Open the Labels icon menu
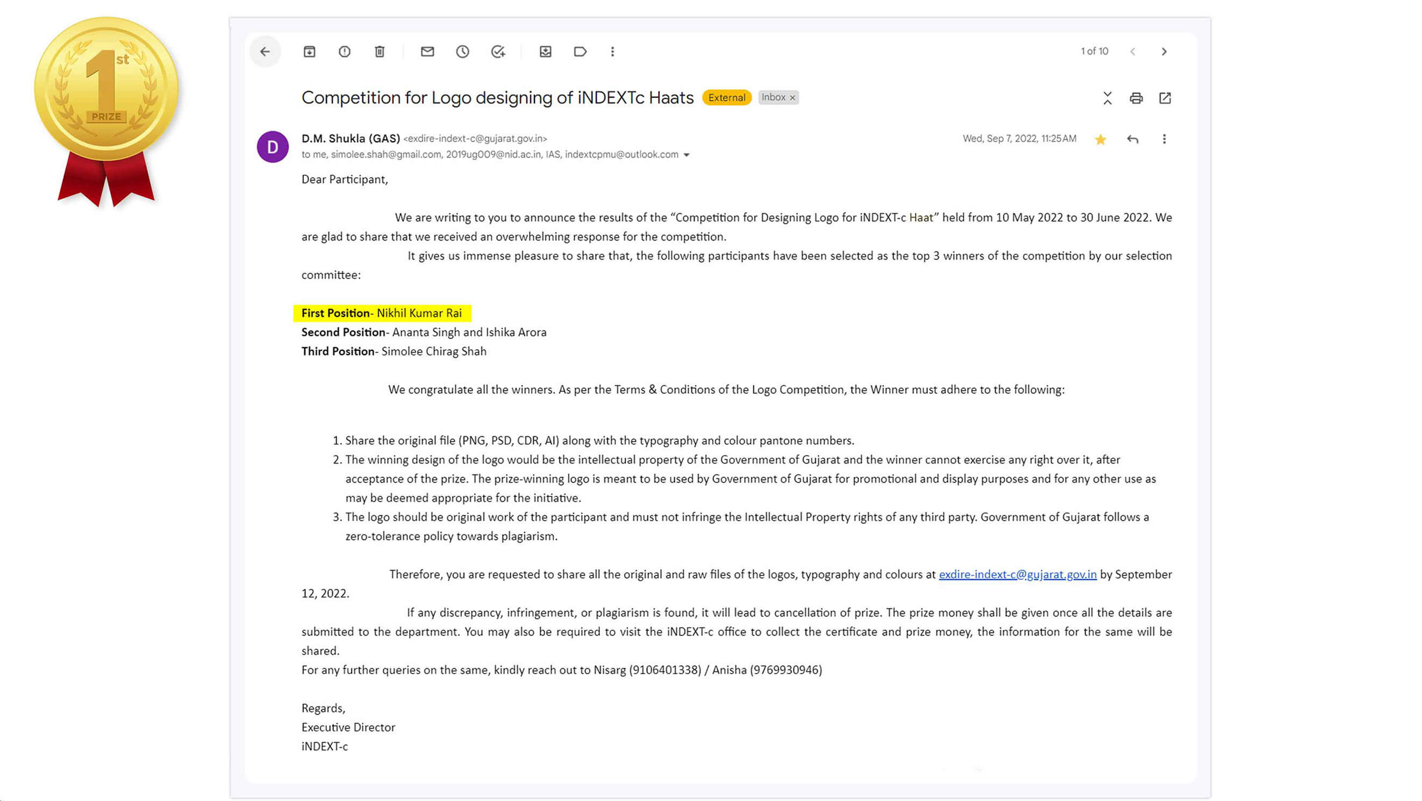Image resolution: width=1422 pixels, height=801 pixels. point(580,51)
